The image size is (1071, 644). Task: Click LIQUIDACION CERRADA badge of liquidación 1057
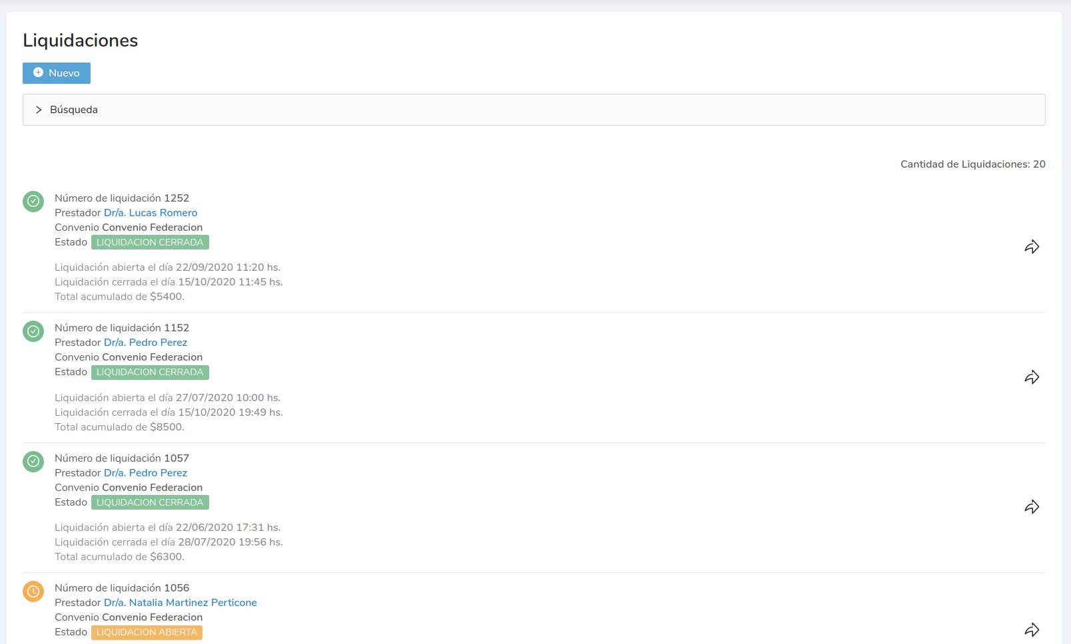click(x=150, y=502)
